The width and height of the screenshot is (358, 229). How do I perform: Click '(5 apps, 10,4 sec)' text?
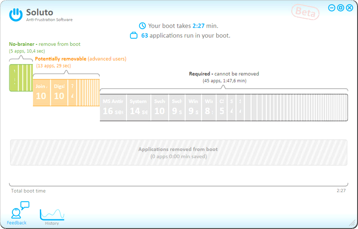27,51
